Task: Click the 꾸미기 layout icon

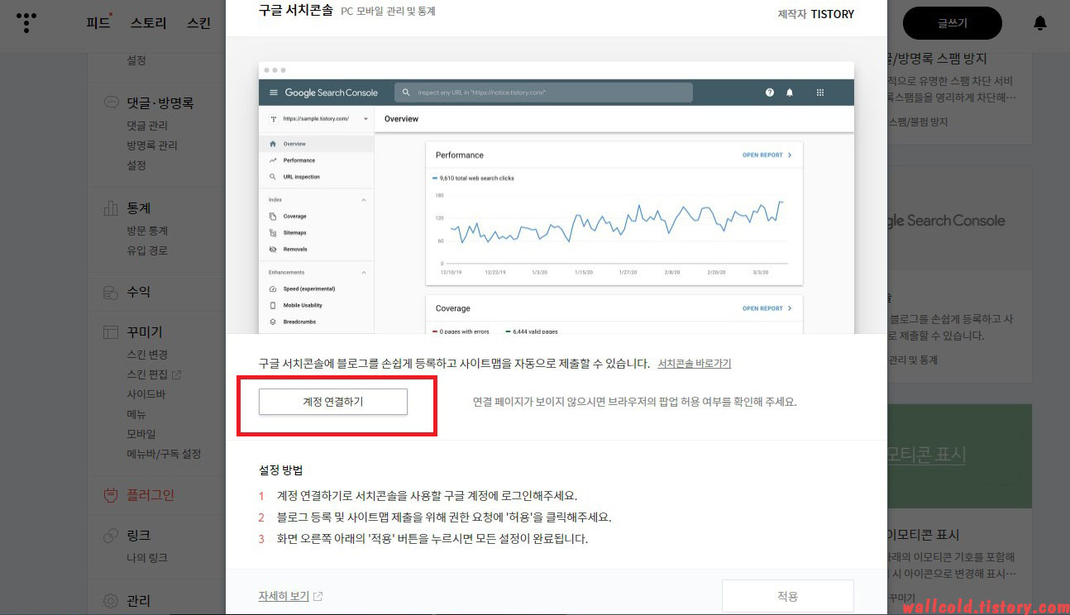Action: pyautogui.click(x=110, y=332)
